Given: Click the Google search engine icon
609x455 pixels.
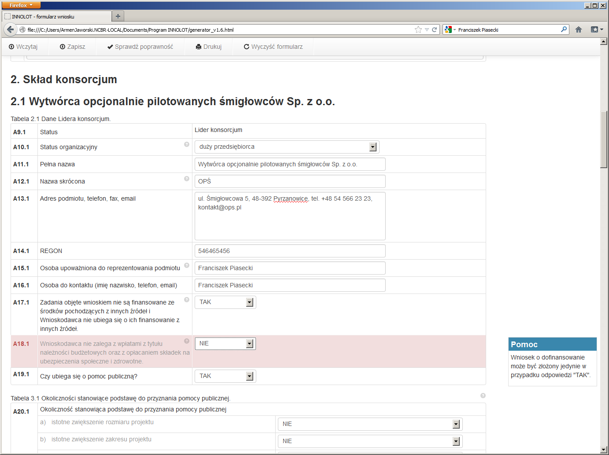Looking at the screenshot, I should [448, 29].
